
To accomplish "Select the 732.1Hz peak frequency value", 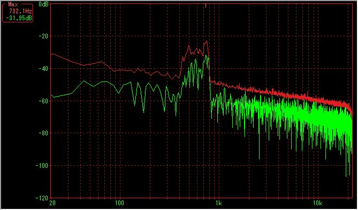I will coord(20,11).
